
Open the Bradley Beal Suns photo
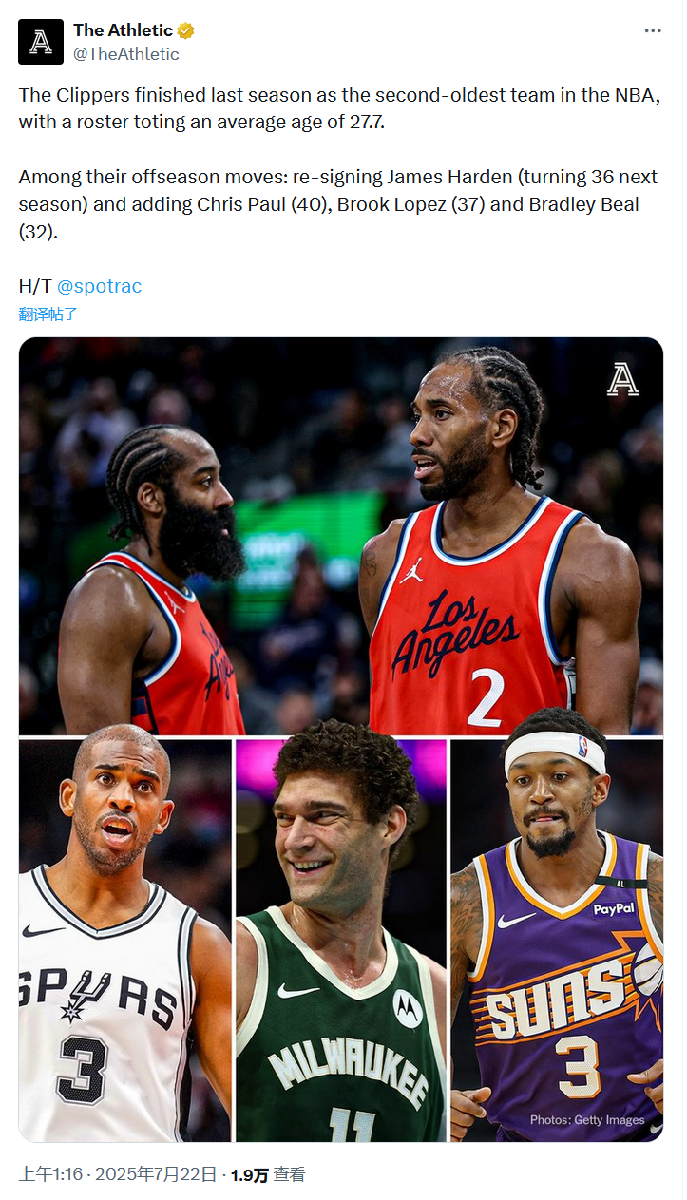pos(557,941)
